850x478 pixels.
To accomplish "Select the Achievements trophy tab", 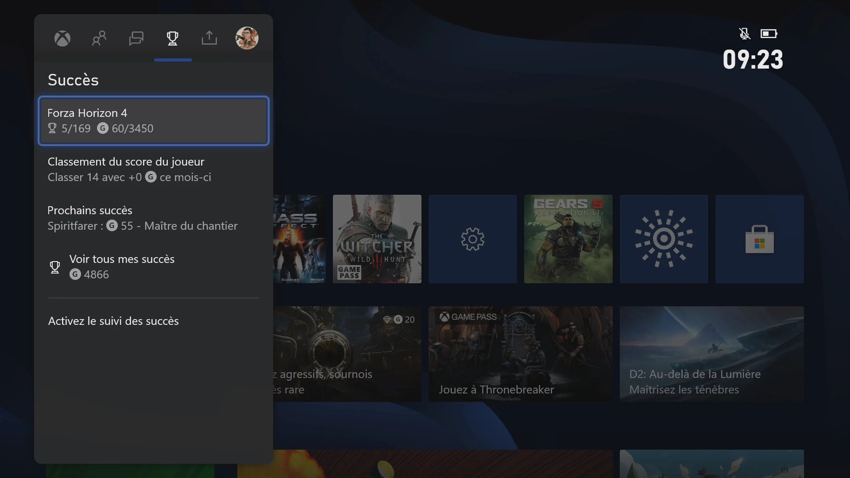I will pyautogui.click(x=172, y=39).
